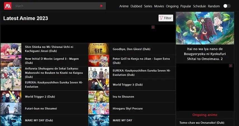Open Shin Shinka no Mi thumbnail
239x126 pixels.
(11, 49)
